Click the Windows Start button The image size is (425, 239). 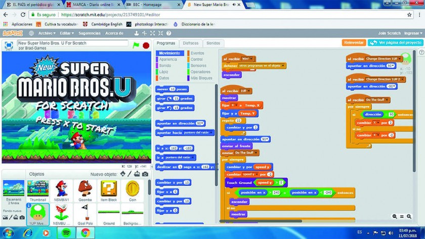point(8,233)
